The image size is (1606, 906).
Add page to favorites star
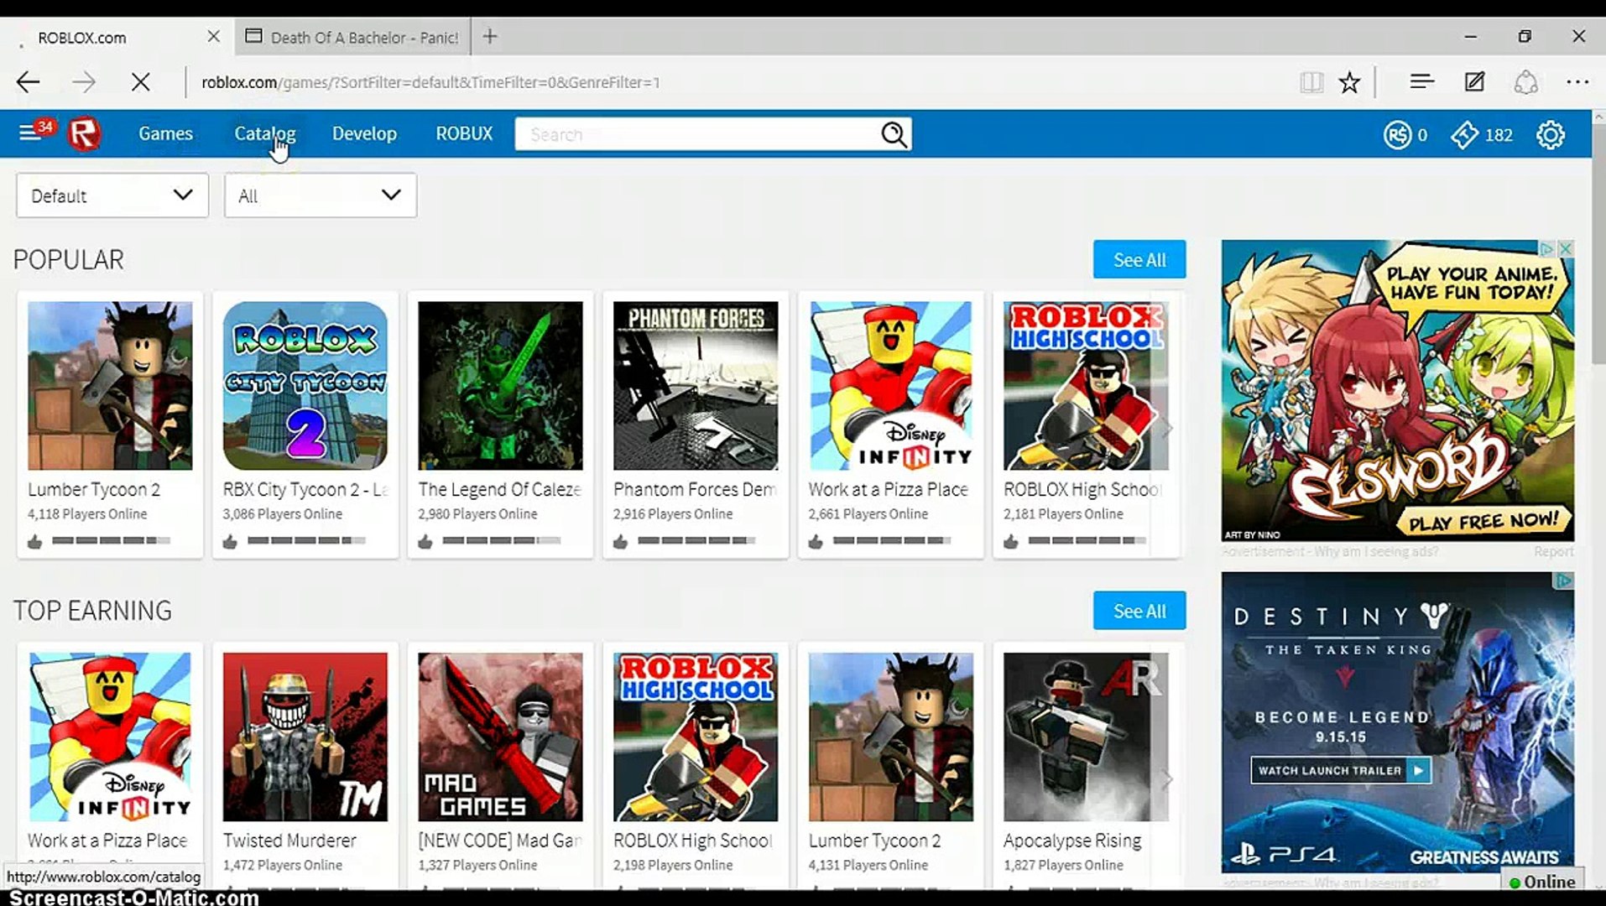pyautogui.click(x=1349, y=82)
